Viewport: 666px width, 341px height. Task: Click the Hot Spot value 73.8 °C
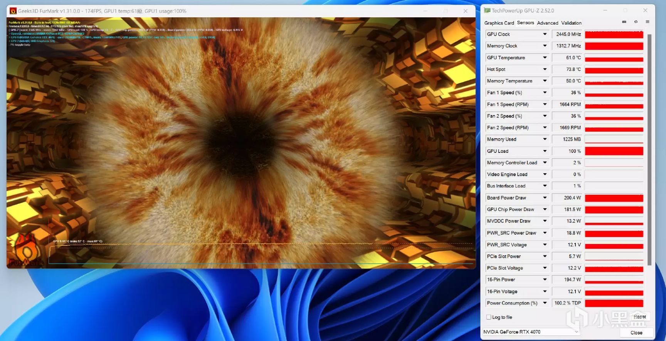pyautogui.click(x=567, y=69)
